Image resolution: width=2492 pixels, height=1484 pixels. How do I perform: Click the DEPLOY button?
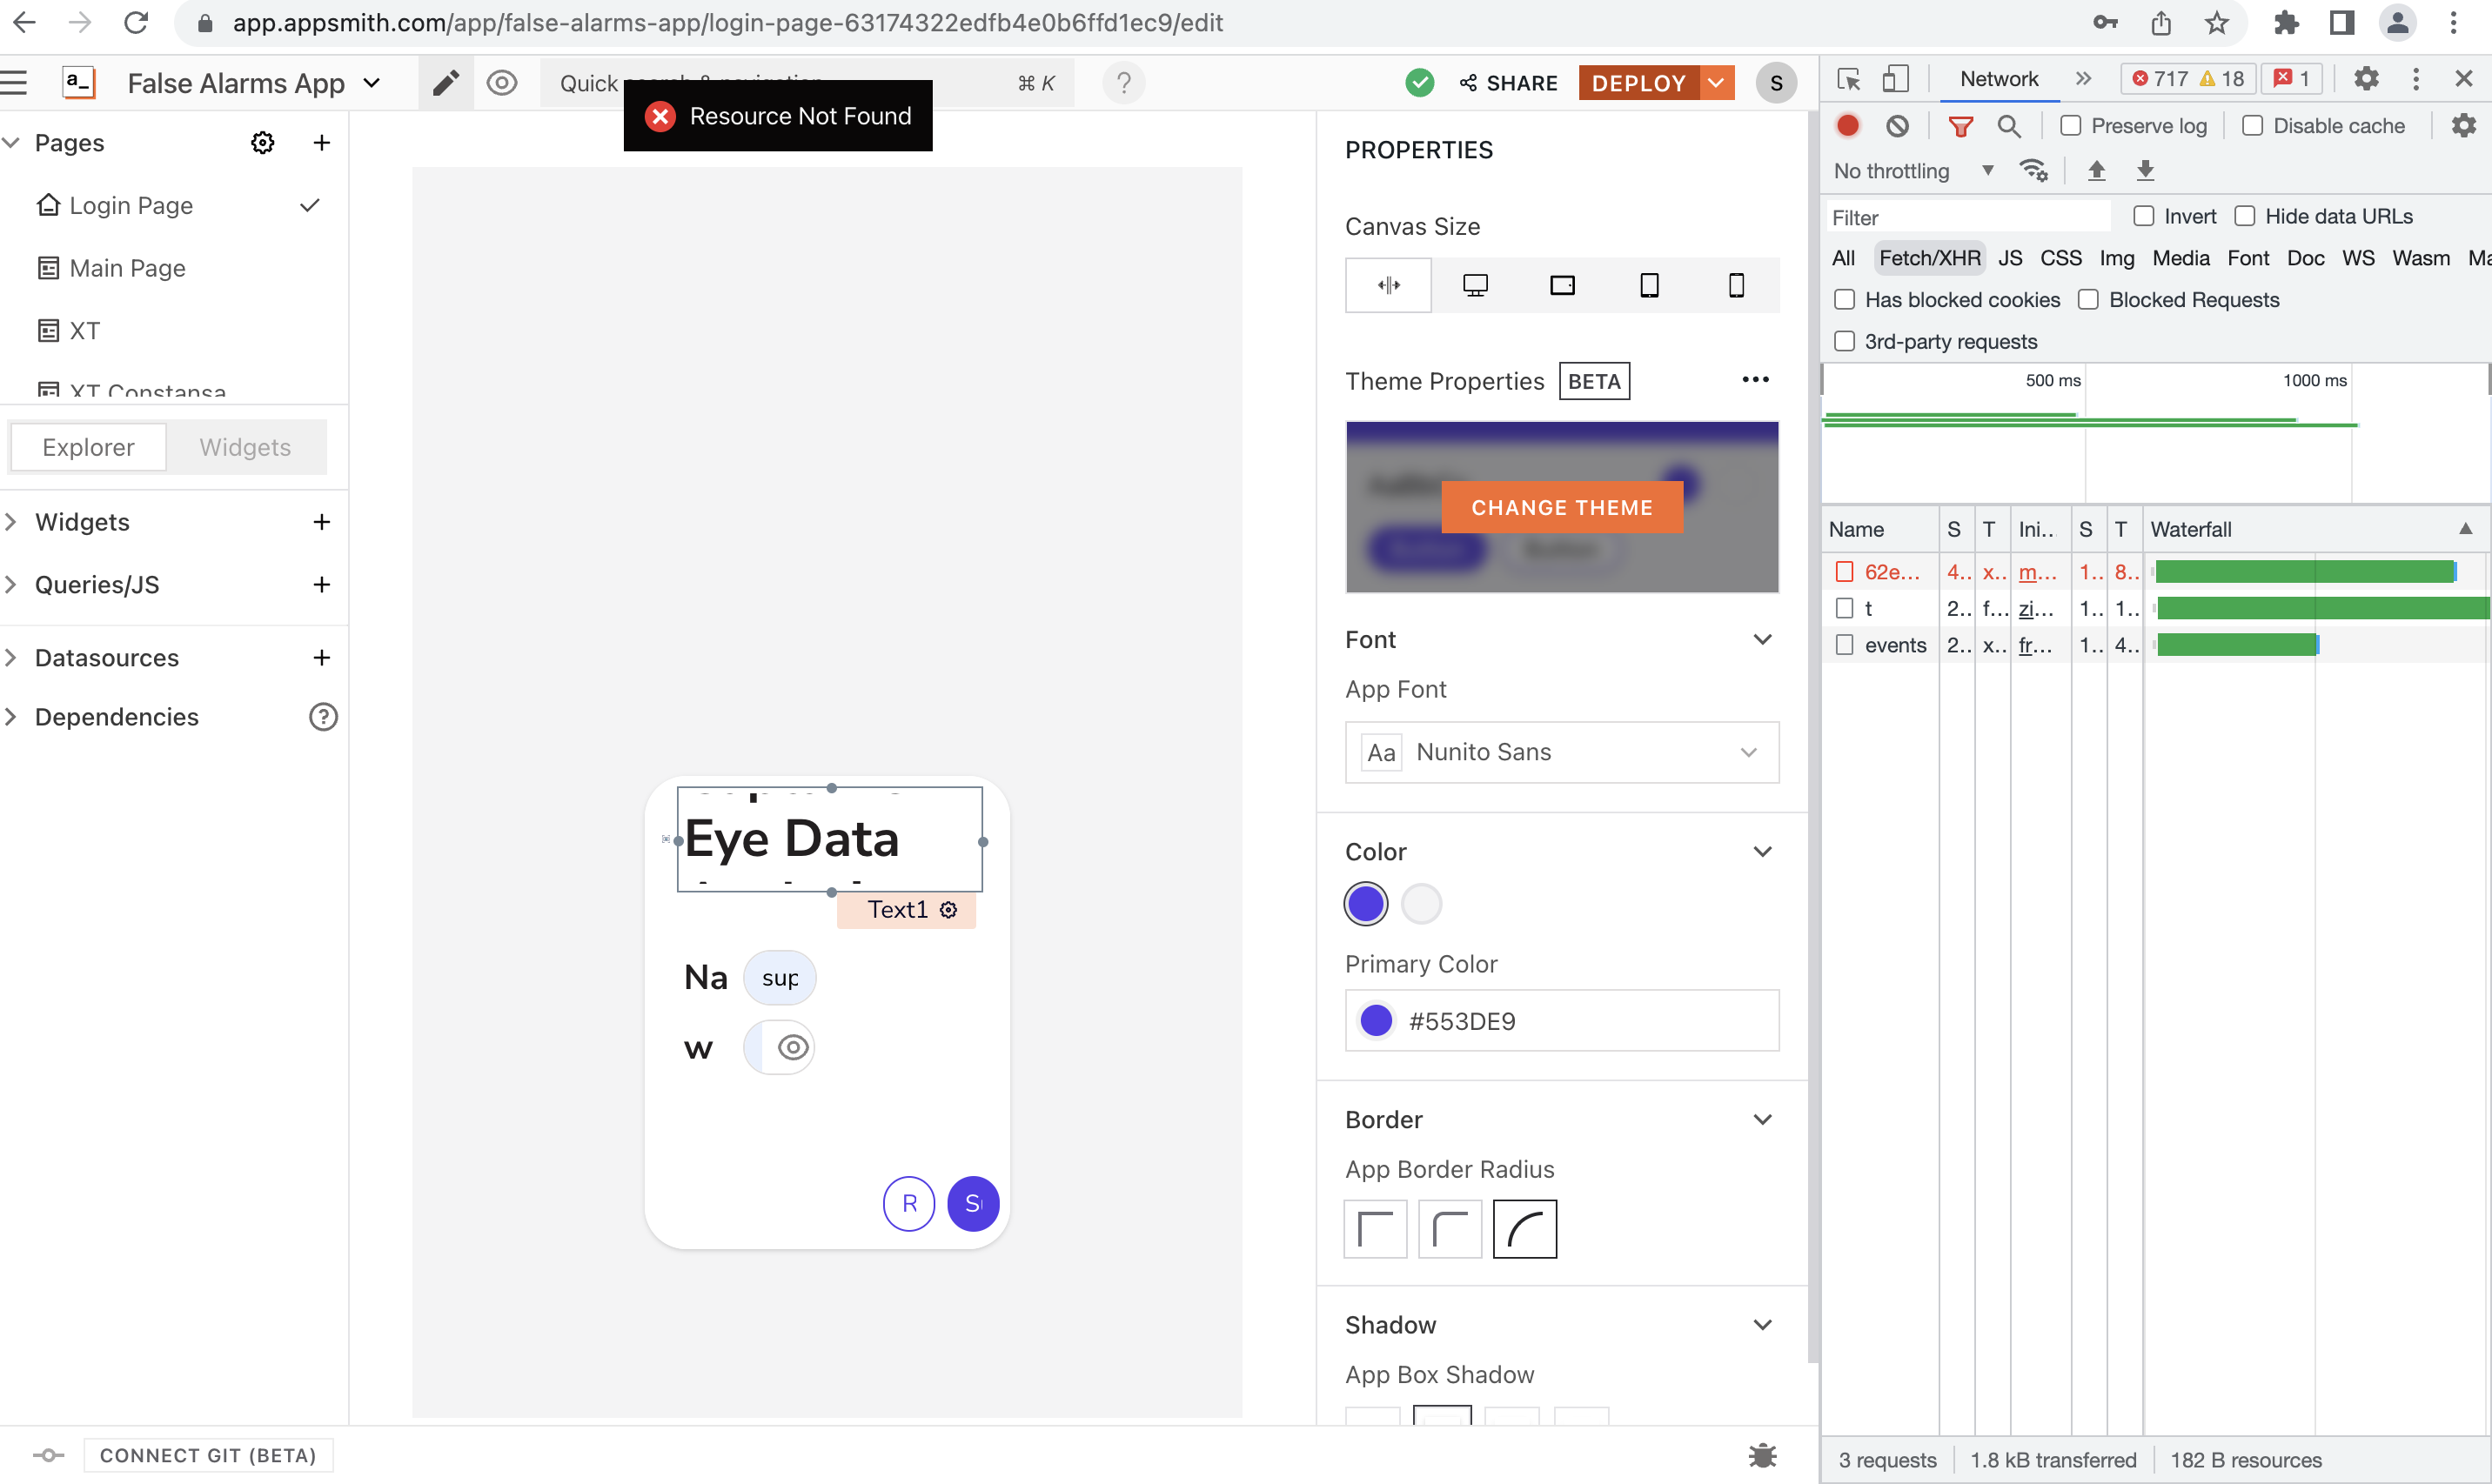pyautogui.click(x=1639, y=83)
